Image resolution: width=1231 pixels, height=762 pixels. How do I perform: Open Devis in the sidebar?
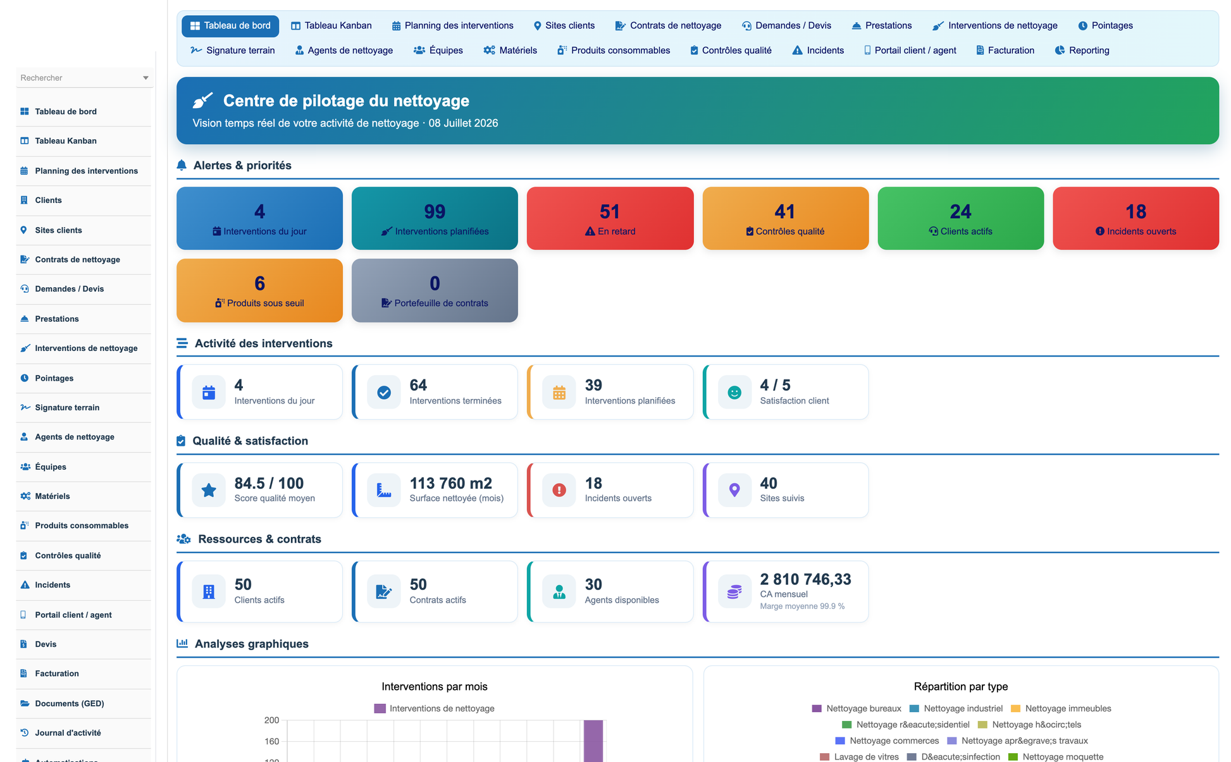84,644
